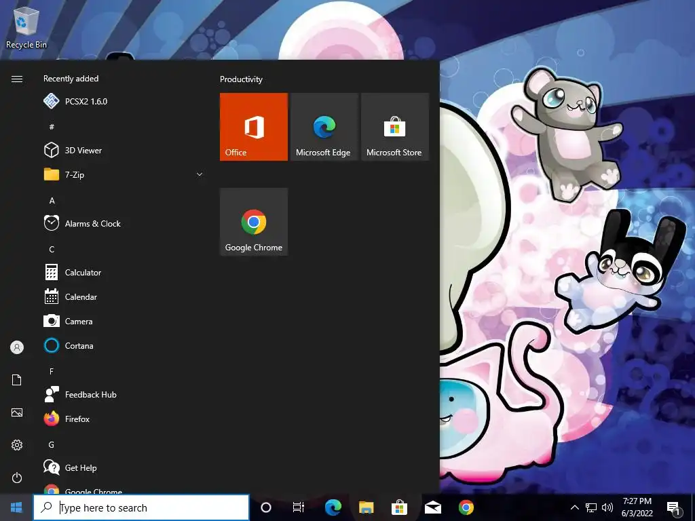This screenshot has height=521, width=695.
Task: Open Google Chrome from taskbar
Action: pos(466,507)
